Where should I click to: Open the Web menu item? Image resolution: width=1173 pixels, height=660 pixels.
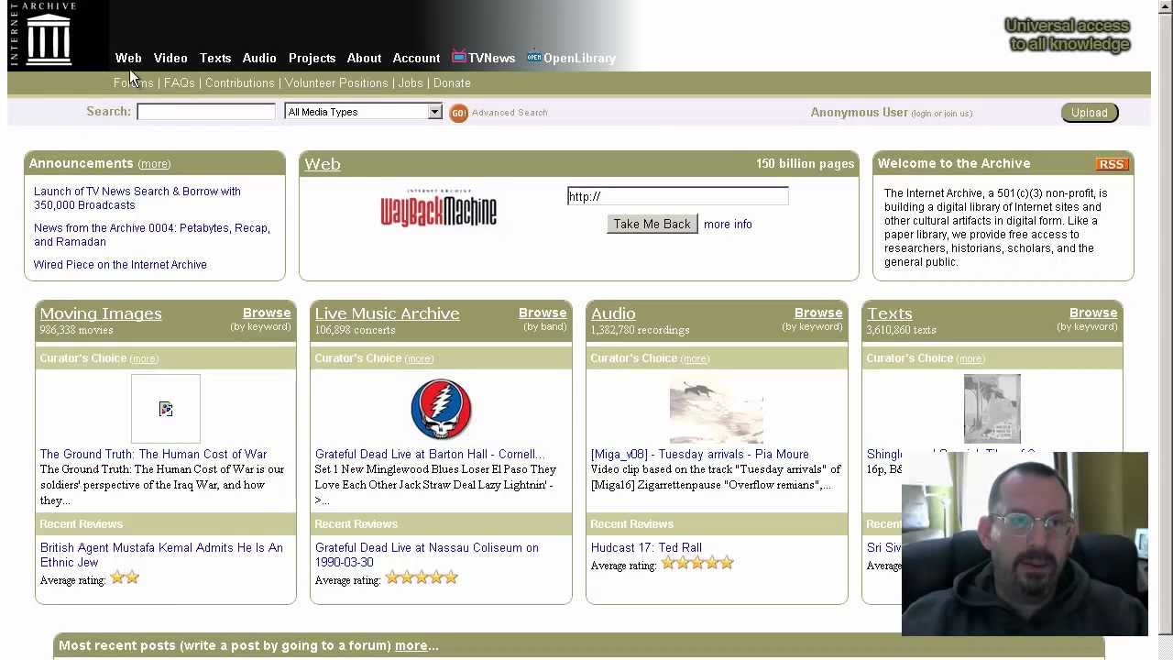(128, 58)
